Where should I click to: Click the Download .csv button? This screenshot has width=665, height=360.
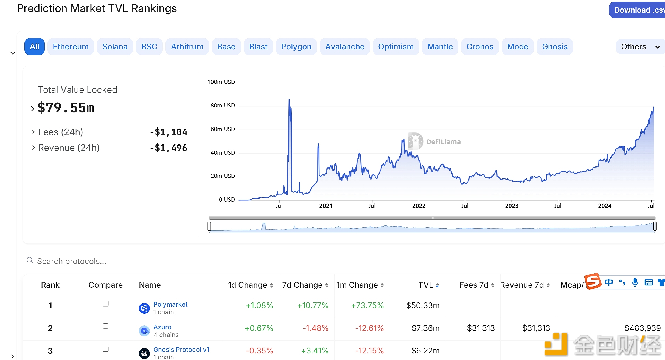[x=637, y=10]
